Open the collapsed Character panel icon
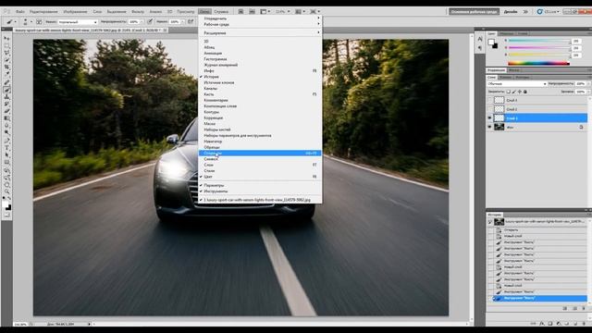 [480, 39]
